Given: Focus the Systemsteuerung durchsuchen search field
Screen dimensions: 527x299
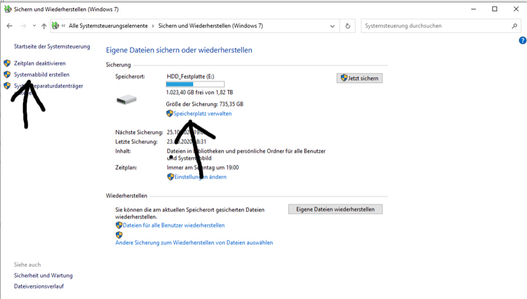Looking at the screenshot, I should click(x=436, y=26).
